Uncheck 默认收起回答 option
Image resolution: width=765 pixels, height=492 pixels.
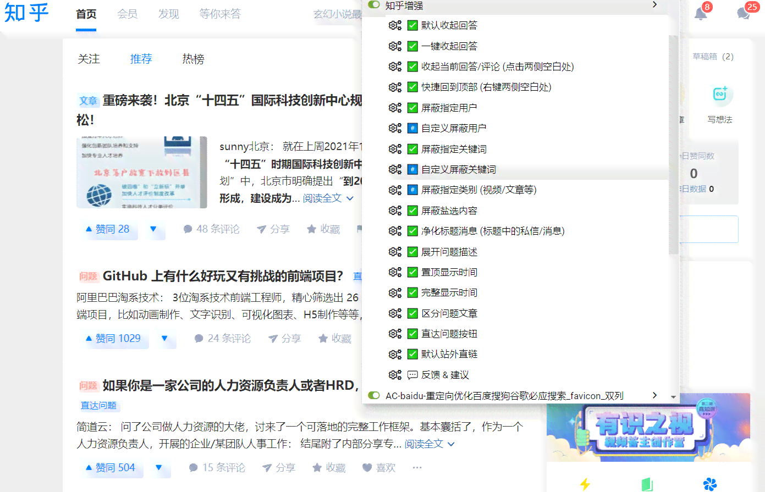tap(412, 25)
